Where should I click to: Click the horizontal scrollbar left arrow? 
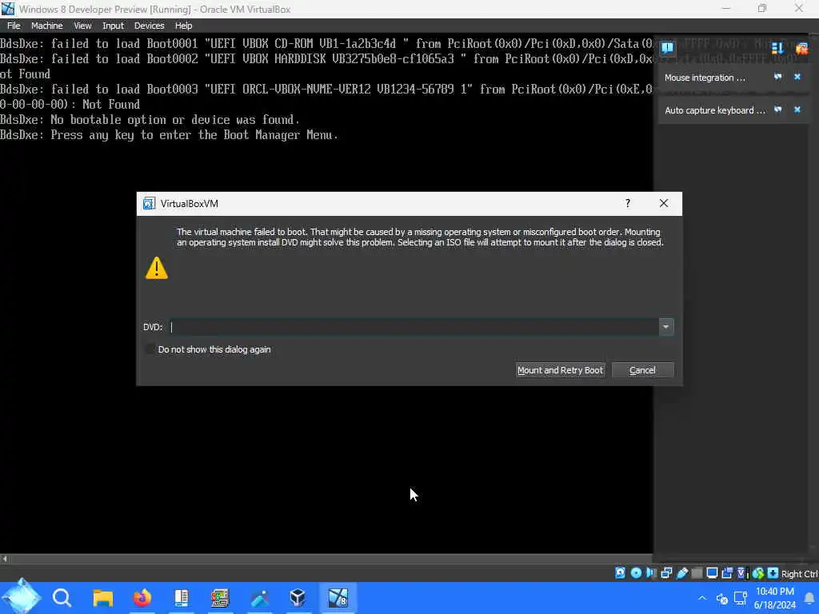[5, 559]
